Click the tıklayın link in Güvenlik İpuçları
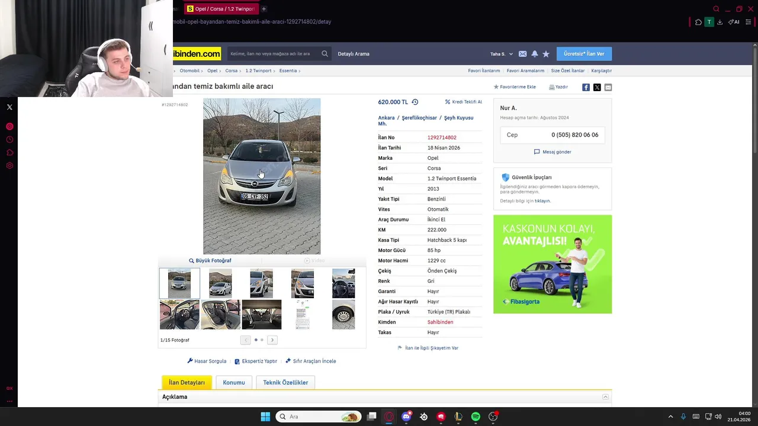The image size is (758, 426). pyautogui.click(x=542, y=201)
